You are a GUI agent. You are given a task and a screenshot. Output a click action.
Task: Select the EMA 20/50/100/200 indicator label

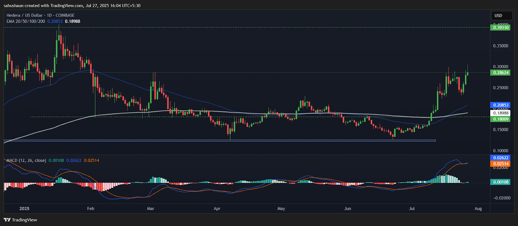coord(26,21)
